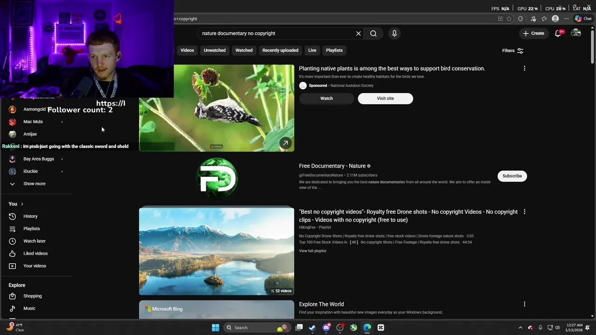Open more options for Explore The World
Image resolution: width=596 pixels, height=335 pixels.
(x=524, y=304)
